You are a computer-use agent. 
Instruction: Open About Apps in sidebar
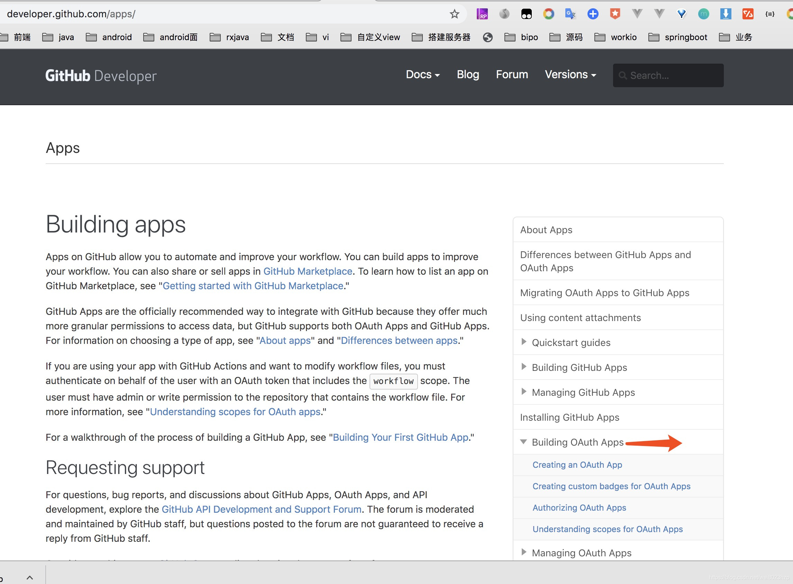tap(618, 230)
